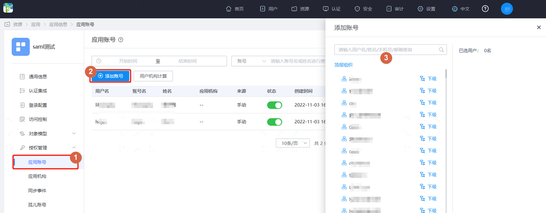Viewport: 546px width, 213px height.
Task: Click the org icon of the row starting with 'L'
Action: point(344,187)
